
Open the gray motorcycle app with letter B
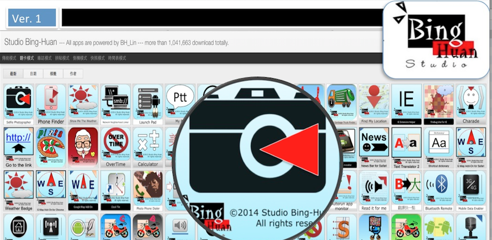pos(148,227)
